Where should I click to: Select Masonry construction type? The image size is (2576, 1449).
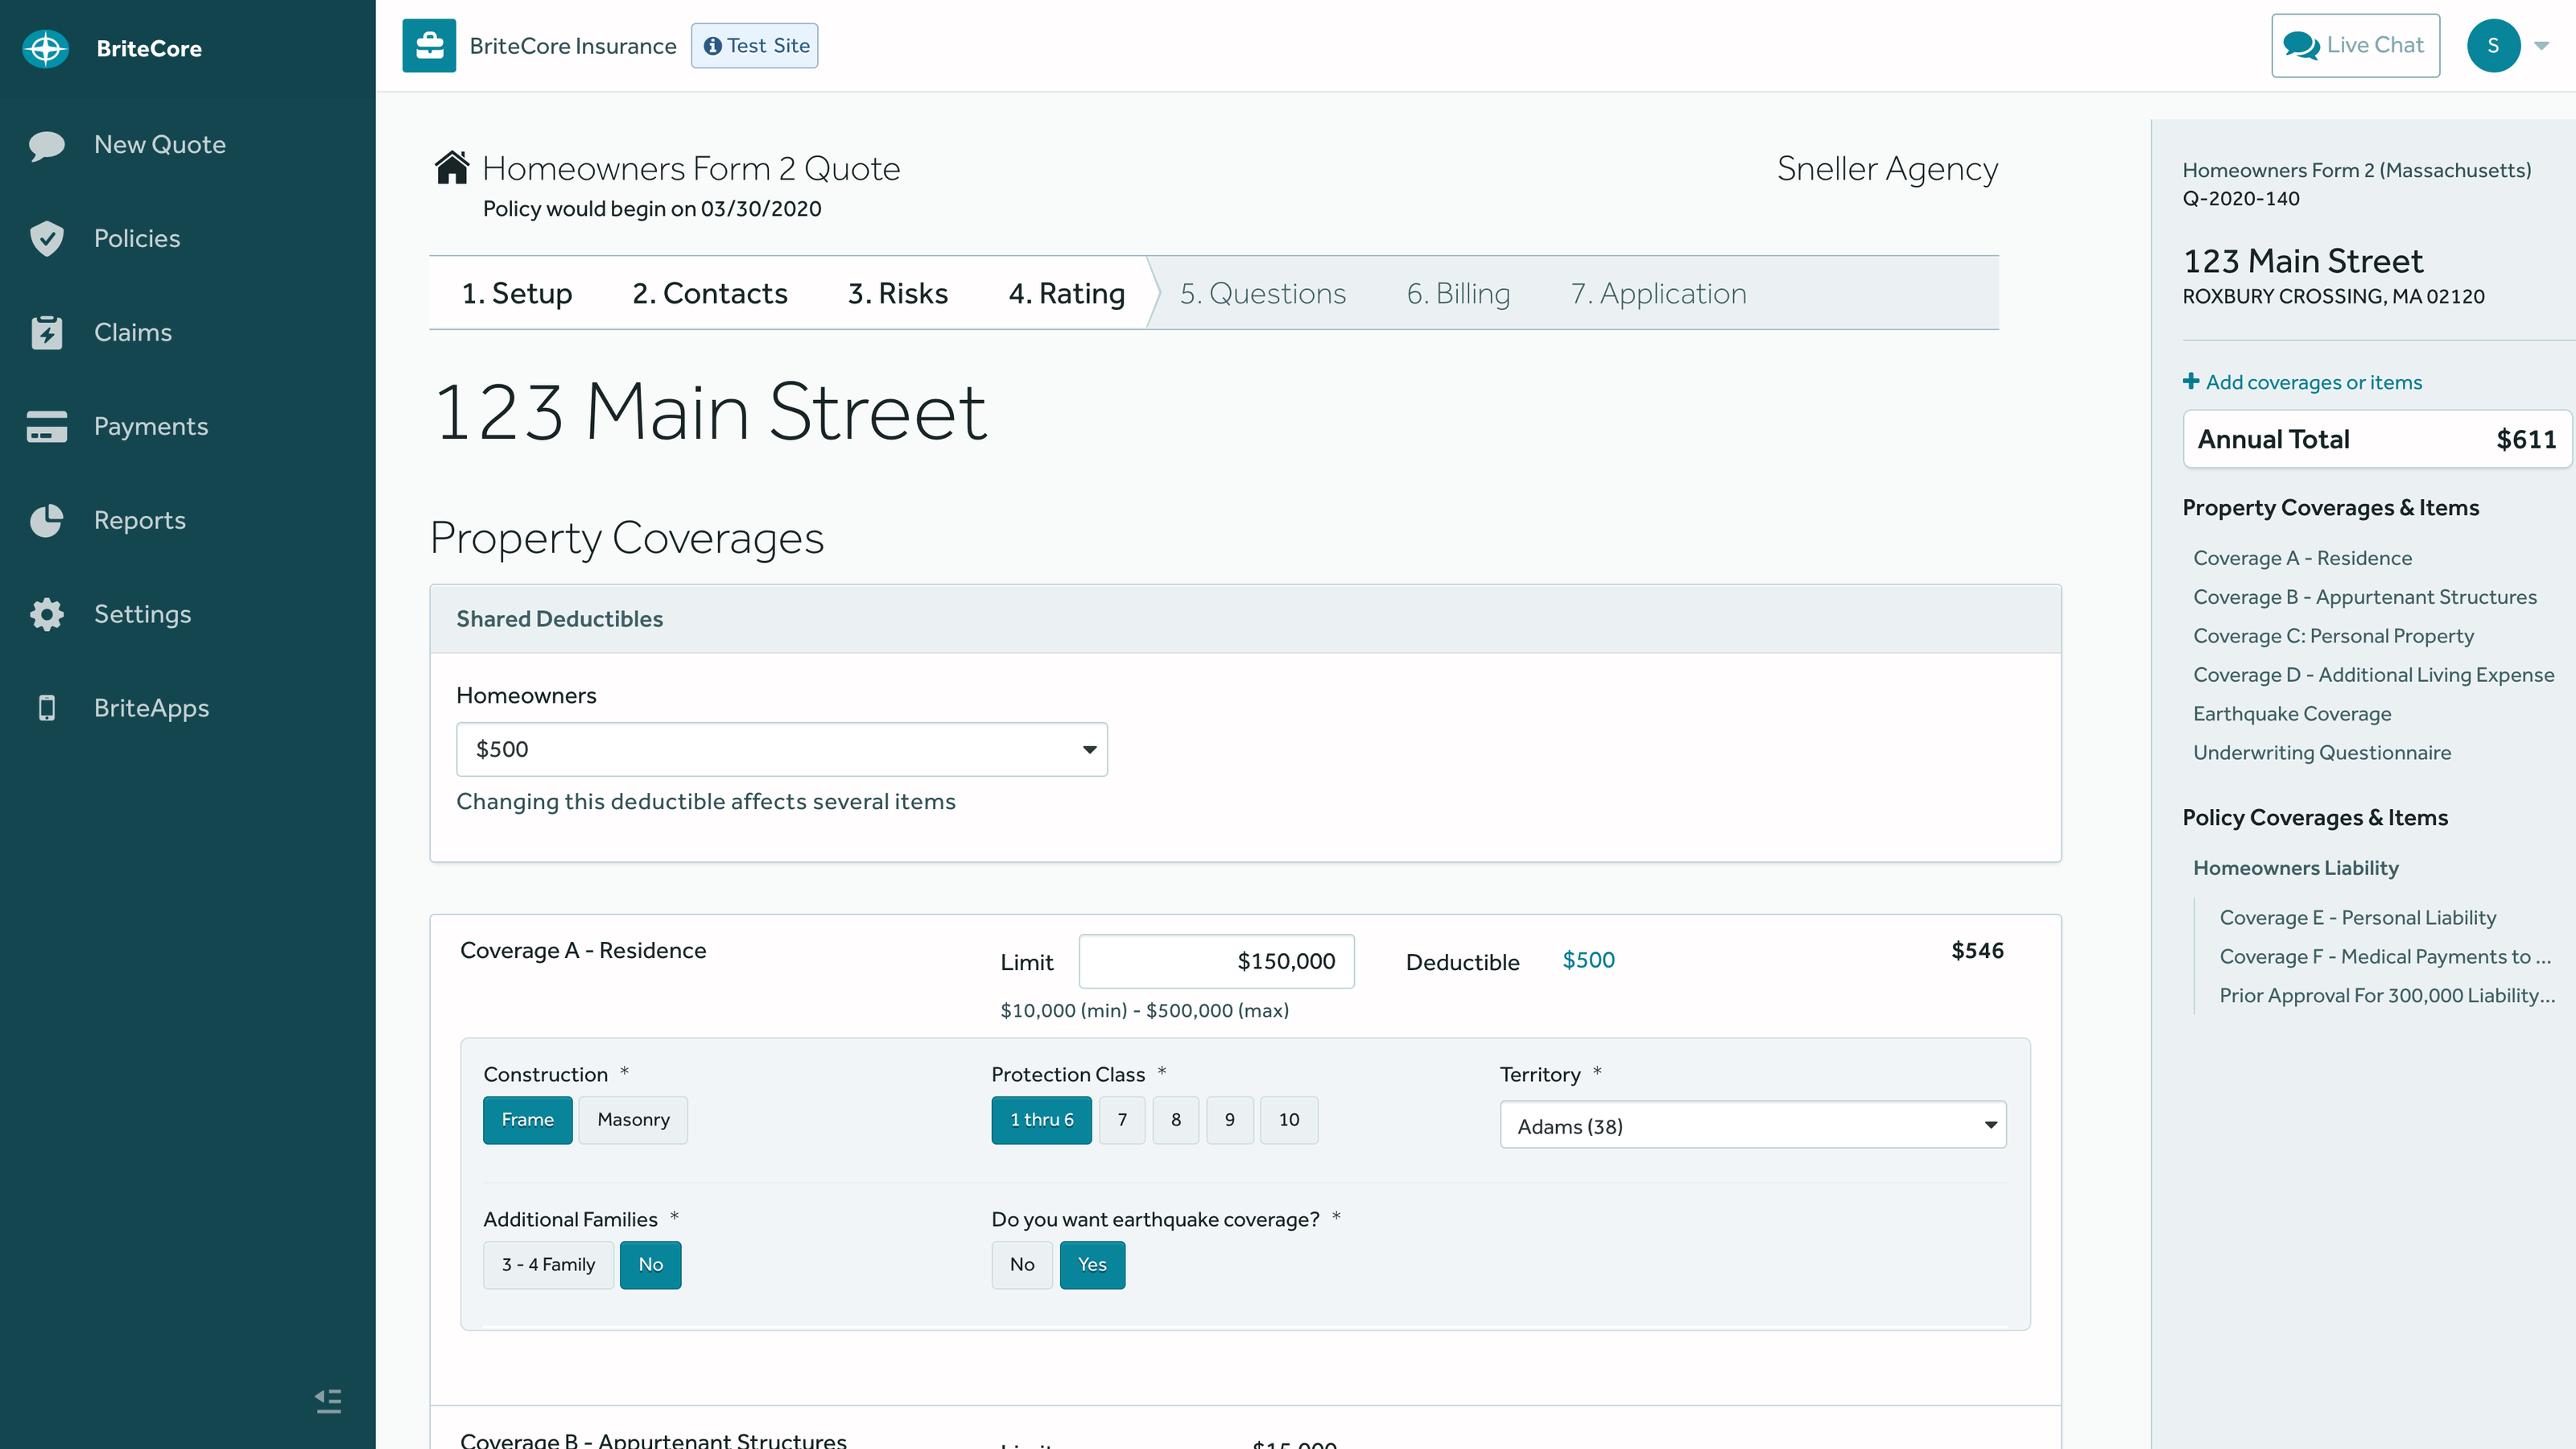coord(633,1120)
